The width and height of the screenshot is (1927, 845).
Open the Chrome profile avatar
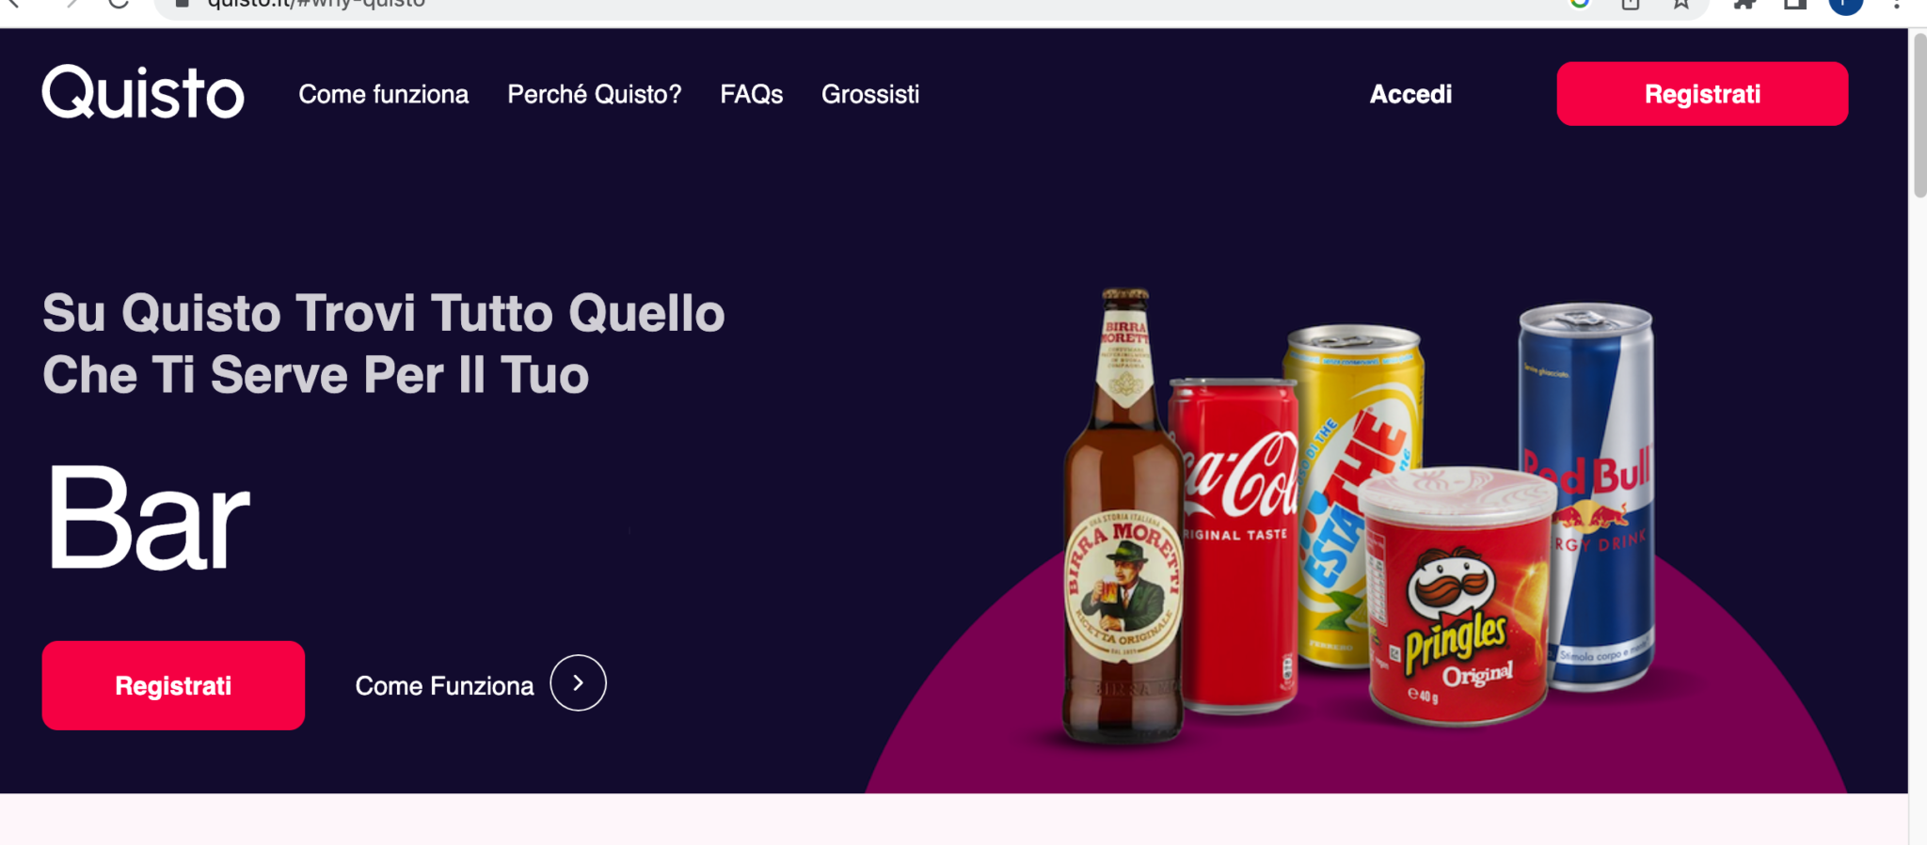(1845, 5)
